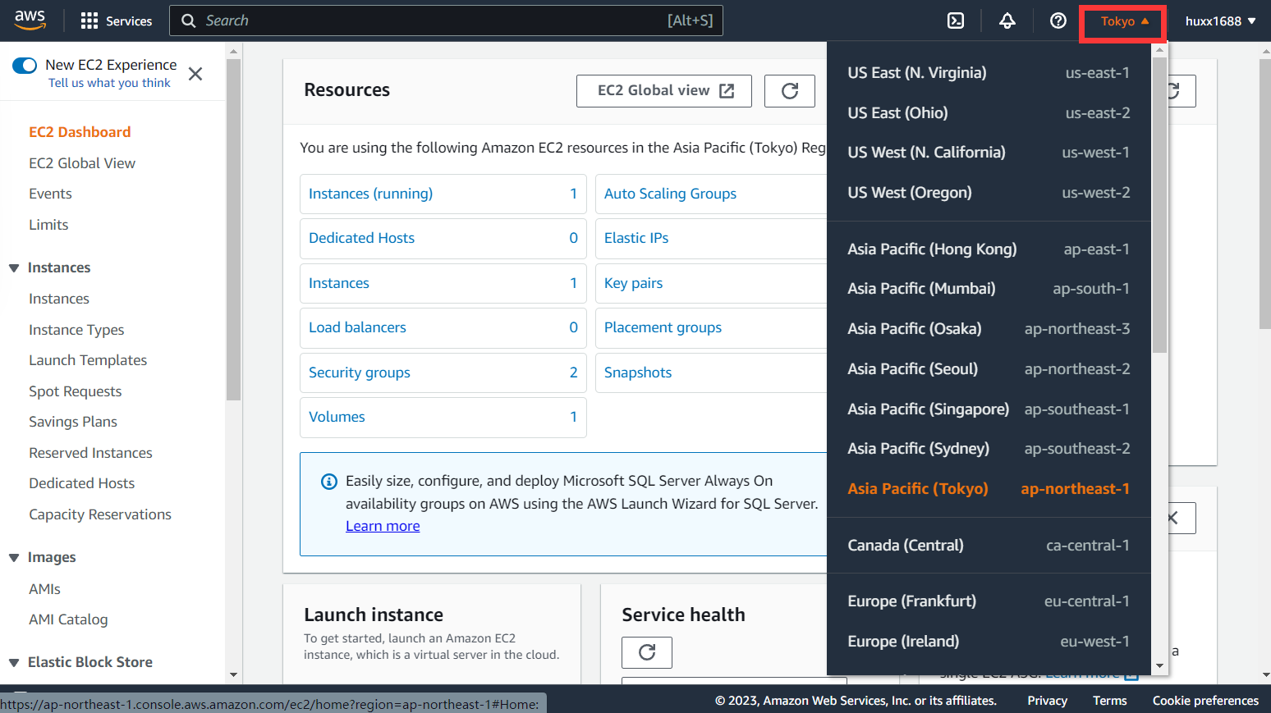Open AMI Catalog sidebar item

[68, 619]
